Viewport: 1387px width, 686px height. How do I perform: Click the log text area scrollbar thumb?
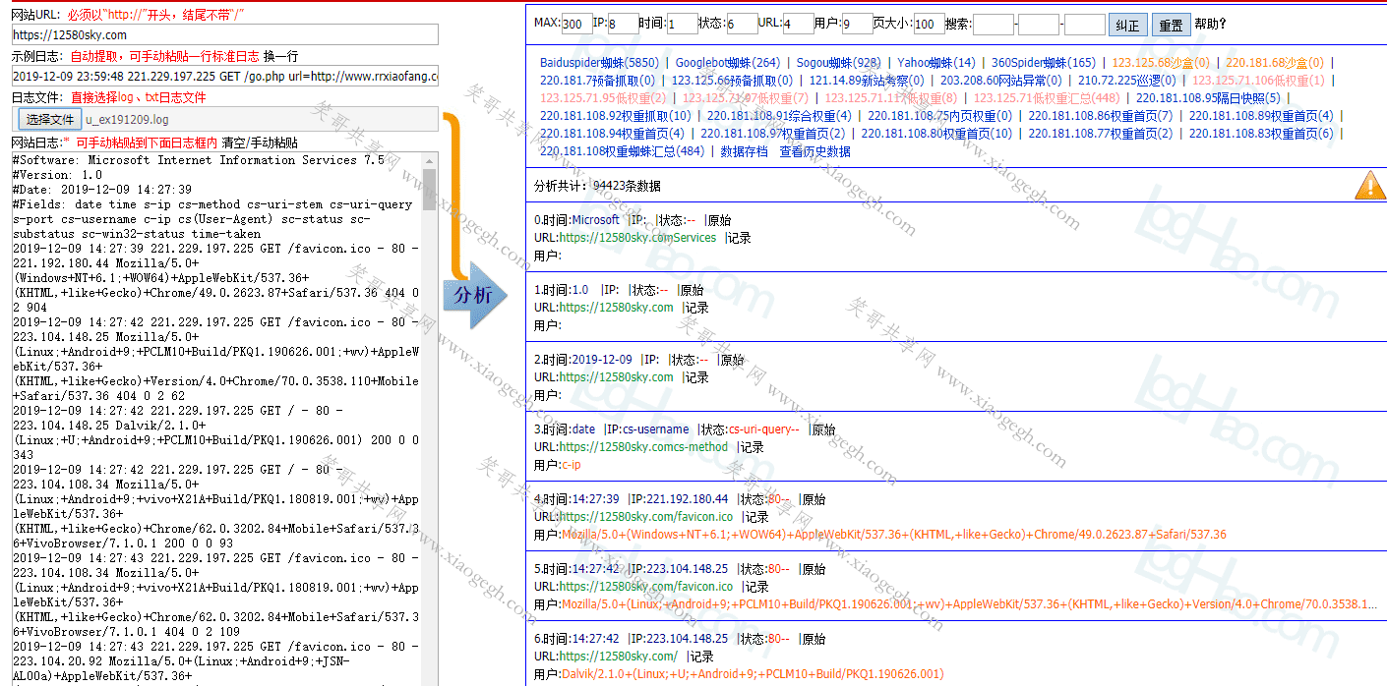[429, 190]
